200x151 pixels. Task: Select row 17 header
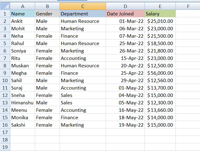[x=5, y=132]
